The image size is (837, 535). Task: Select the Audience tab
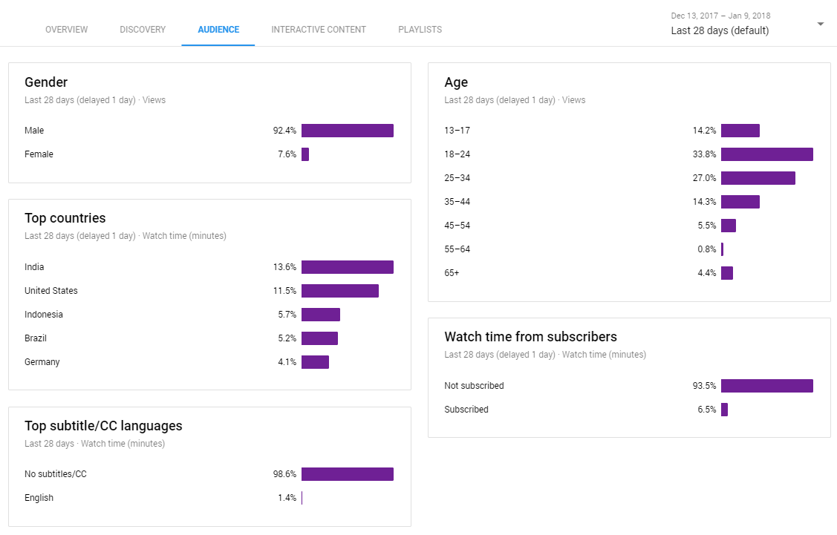(x=218, y=30)
